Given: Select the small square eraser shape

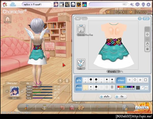Looking at the screenshot, I should click(140, 80).
